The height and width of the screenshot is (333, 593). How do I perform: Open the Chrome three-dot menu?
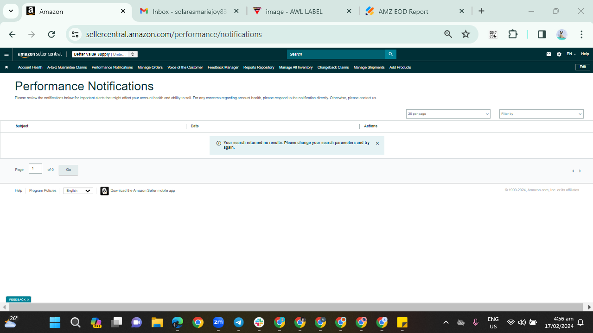click(x=581, y=34)
